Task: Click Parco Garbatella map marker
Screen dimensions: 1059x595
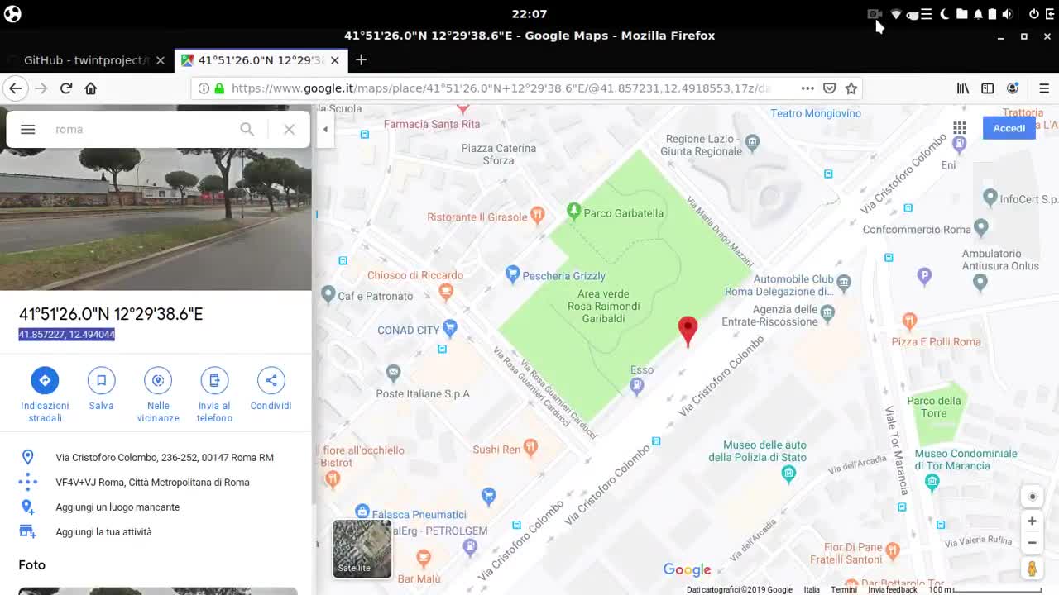Action: click(x=573, y=212)
